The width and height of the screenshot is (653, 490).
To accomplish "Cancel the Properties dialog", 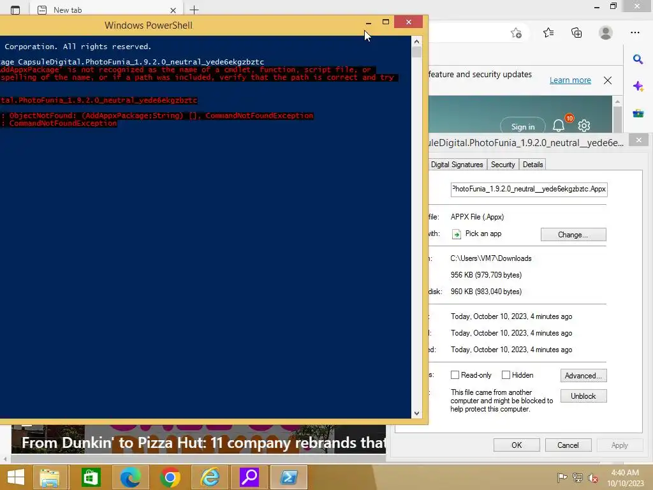I will click(x=568, y=445).
